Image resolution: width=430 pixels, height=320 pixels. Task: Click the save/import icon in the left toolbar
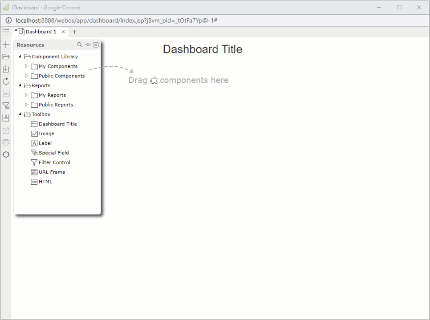(6, 69)
